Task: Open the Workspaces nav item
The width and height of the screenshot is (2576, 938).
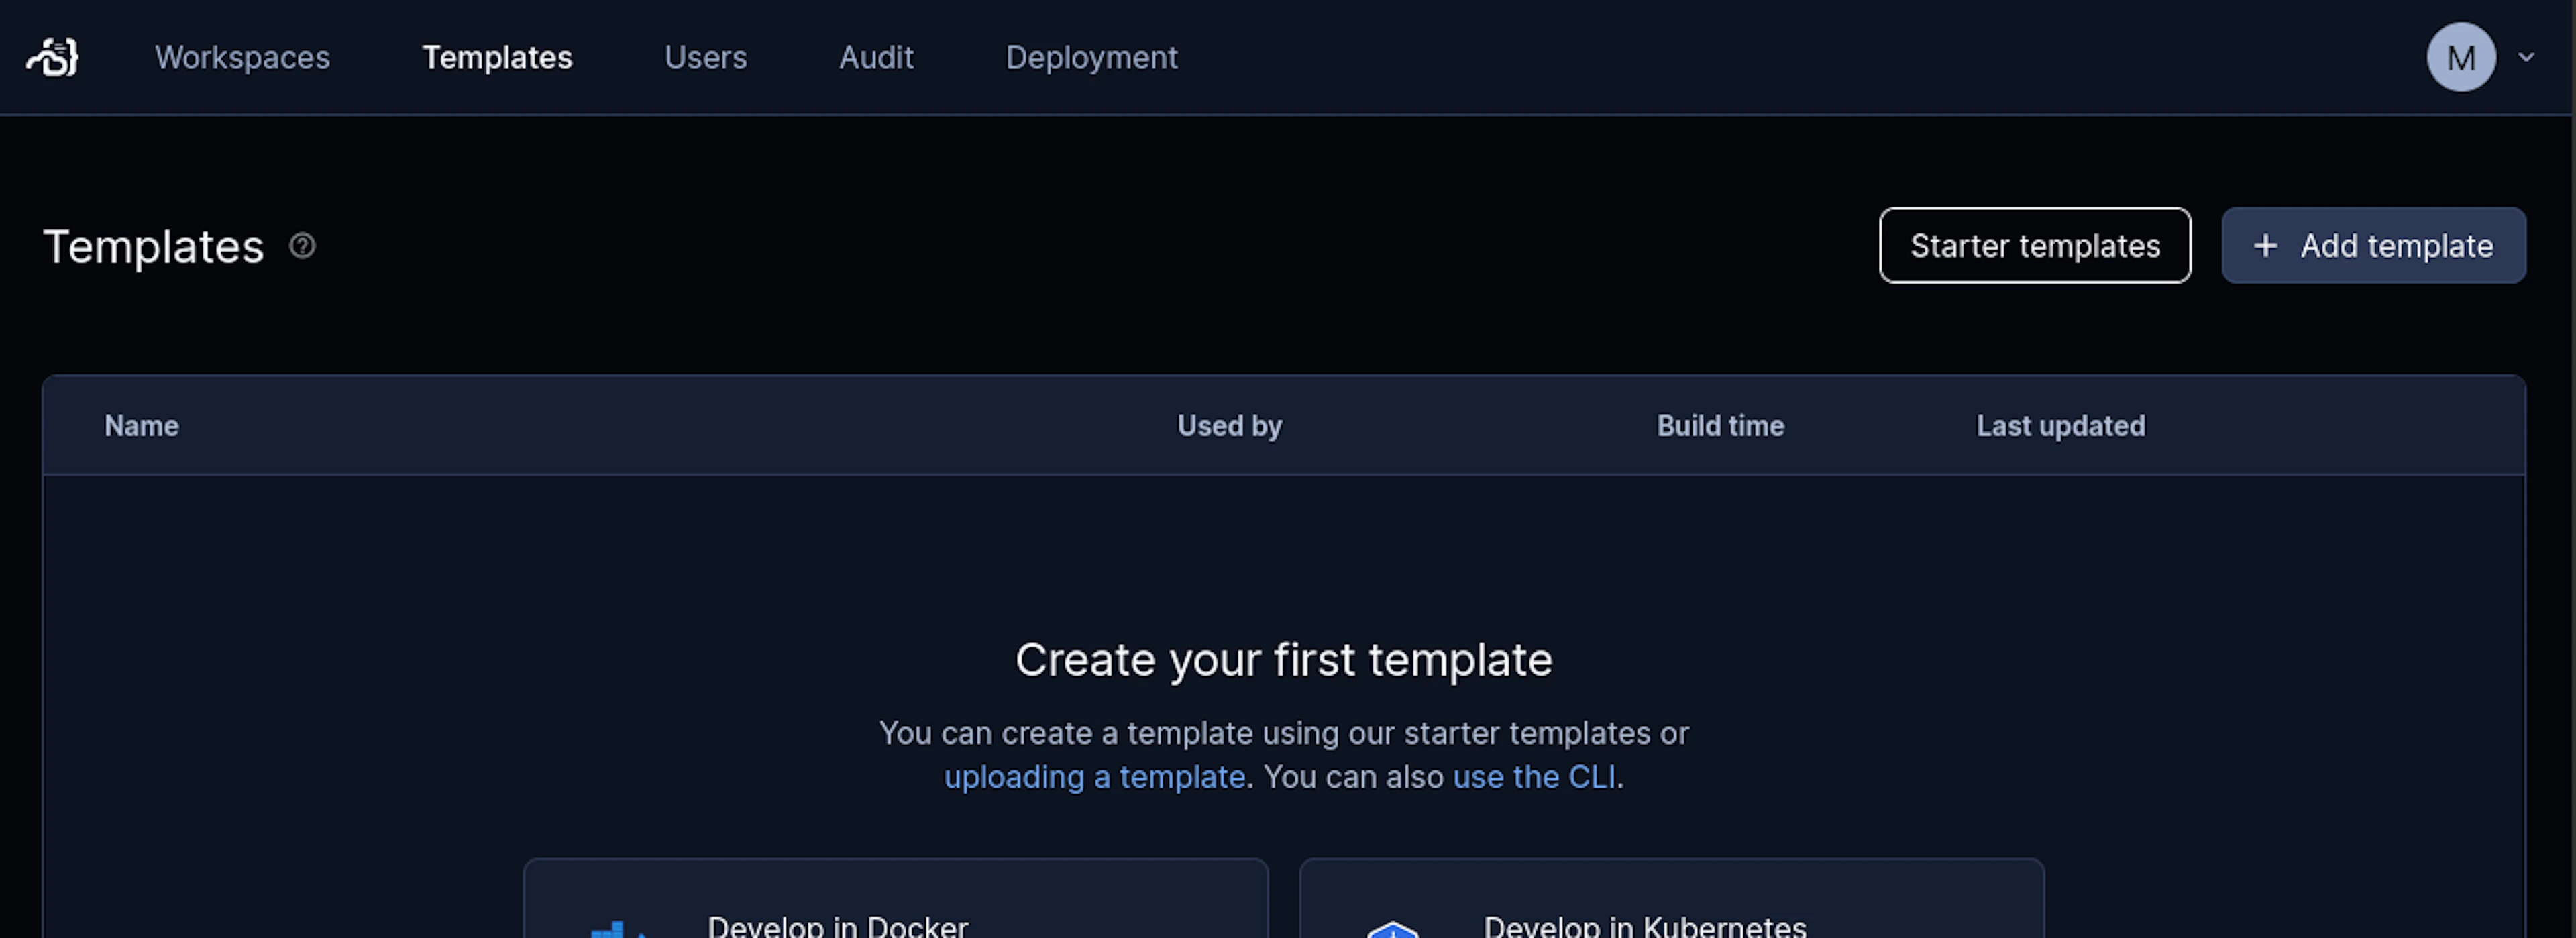Action: coord(242,57)
